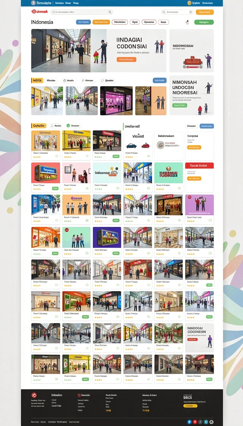243x426 pixels.
Task: Click orange button in INDAGIAI CODONSIAI banner
Action: pyautogui.click(x=126, y=59)
